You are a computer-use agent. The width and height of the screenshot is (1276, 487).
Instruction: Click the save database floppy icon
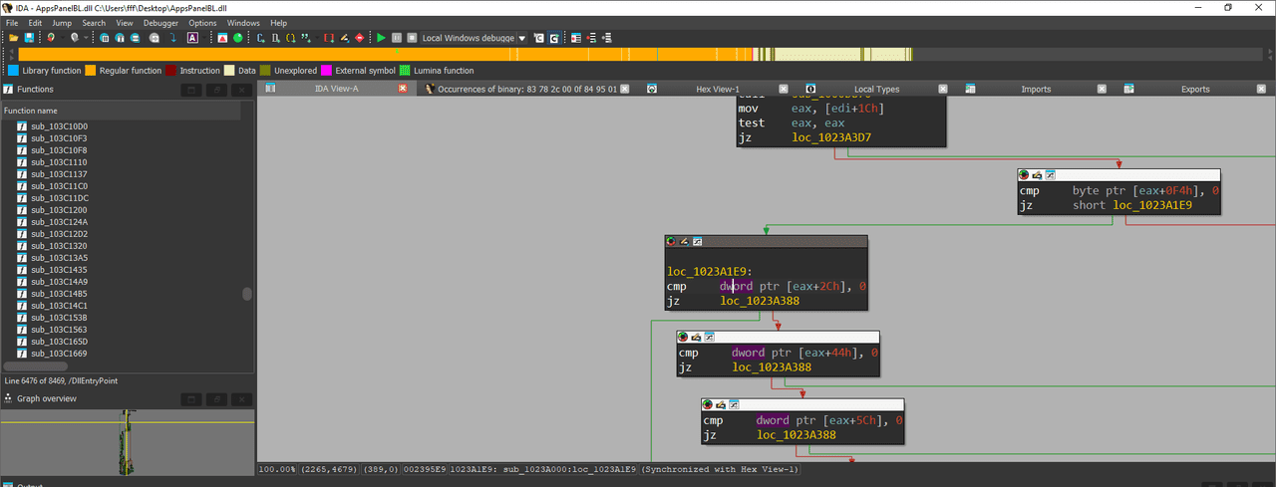tap(29, 38)
